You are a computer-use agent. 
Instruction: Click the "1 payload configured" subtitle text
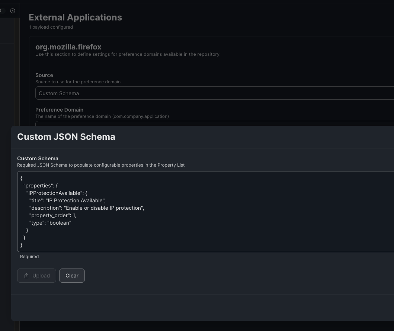pyautogui.click(x=51, y=27)
